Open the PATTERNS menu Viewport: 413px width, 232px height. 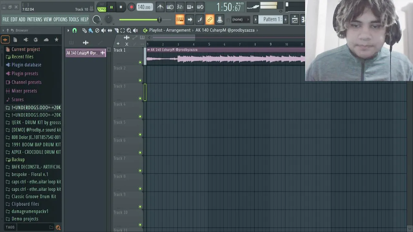(x=35, y=20)
